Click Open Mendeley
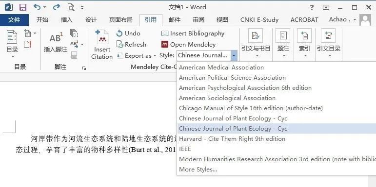 pos(188,44)
